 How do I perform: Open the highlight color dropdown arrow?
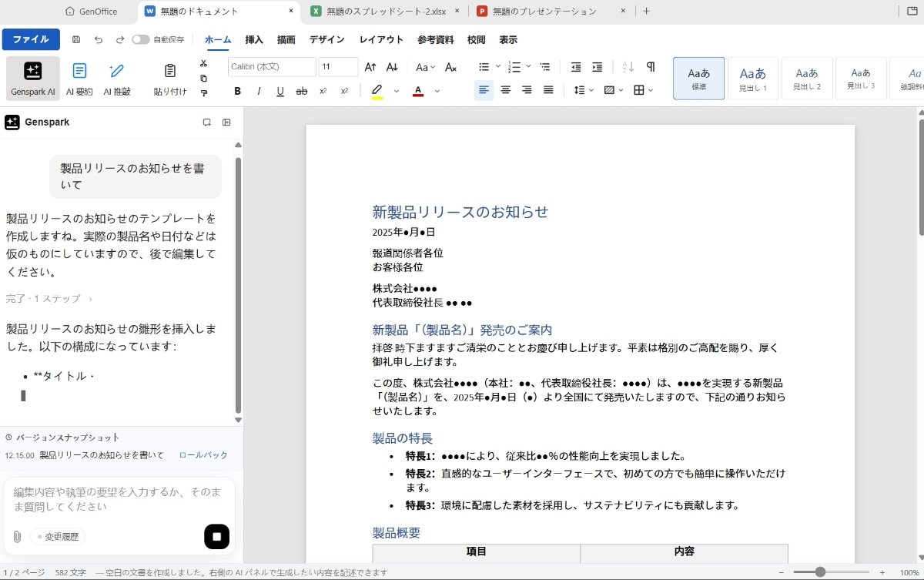click(x=397, y=91)
